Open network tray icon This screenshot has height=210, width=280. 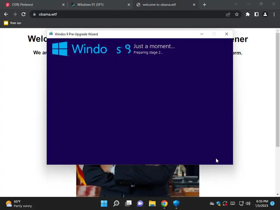pos(241,203)
